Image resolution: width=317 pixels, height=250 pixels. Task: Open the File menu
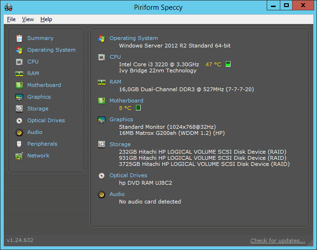coord(11,19)
